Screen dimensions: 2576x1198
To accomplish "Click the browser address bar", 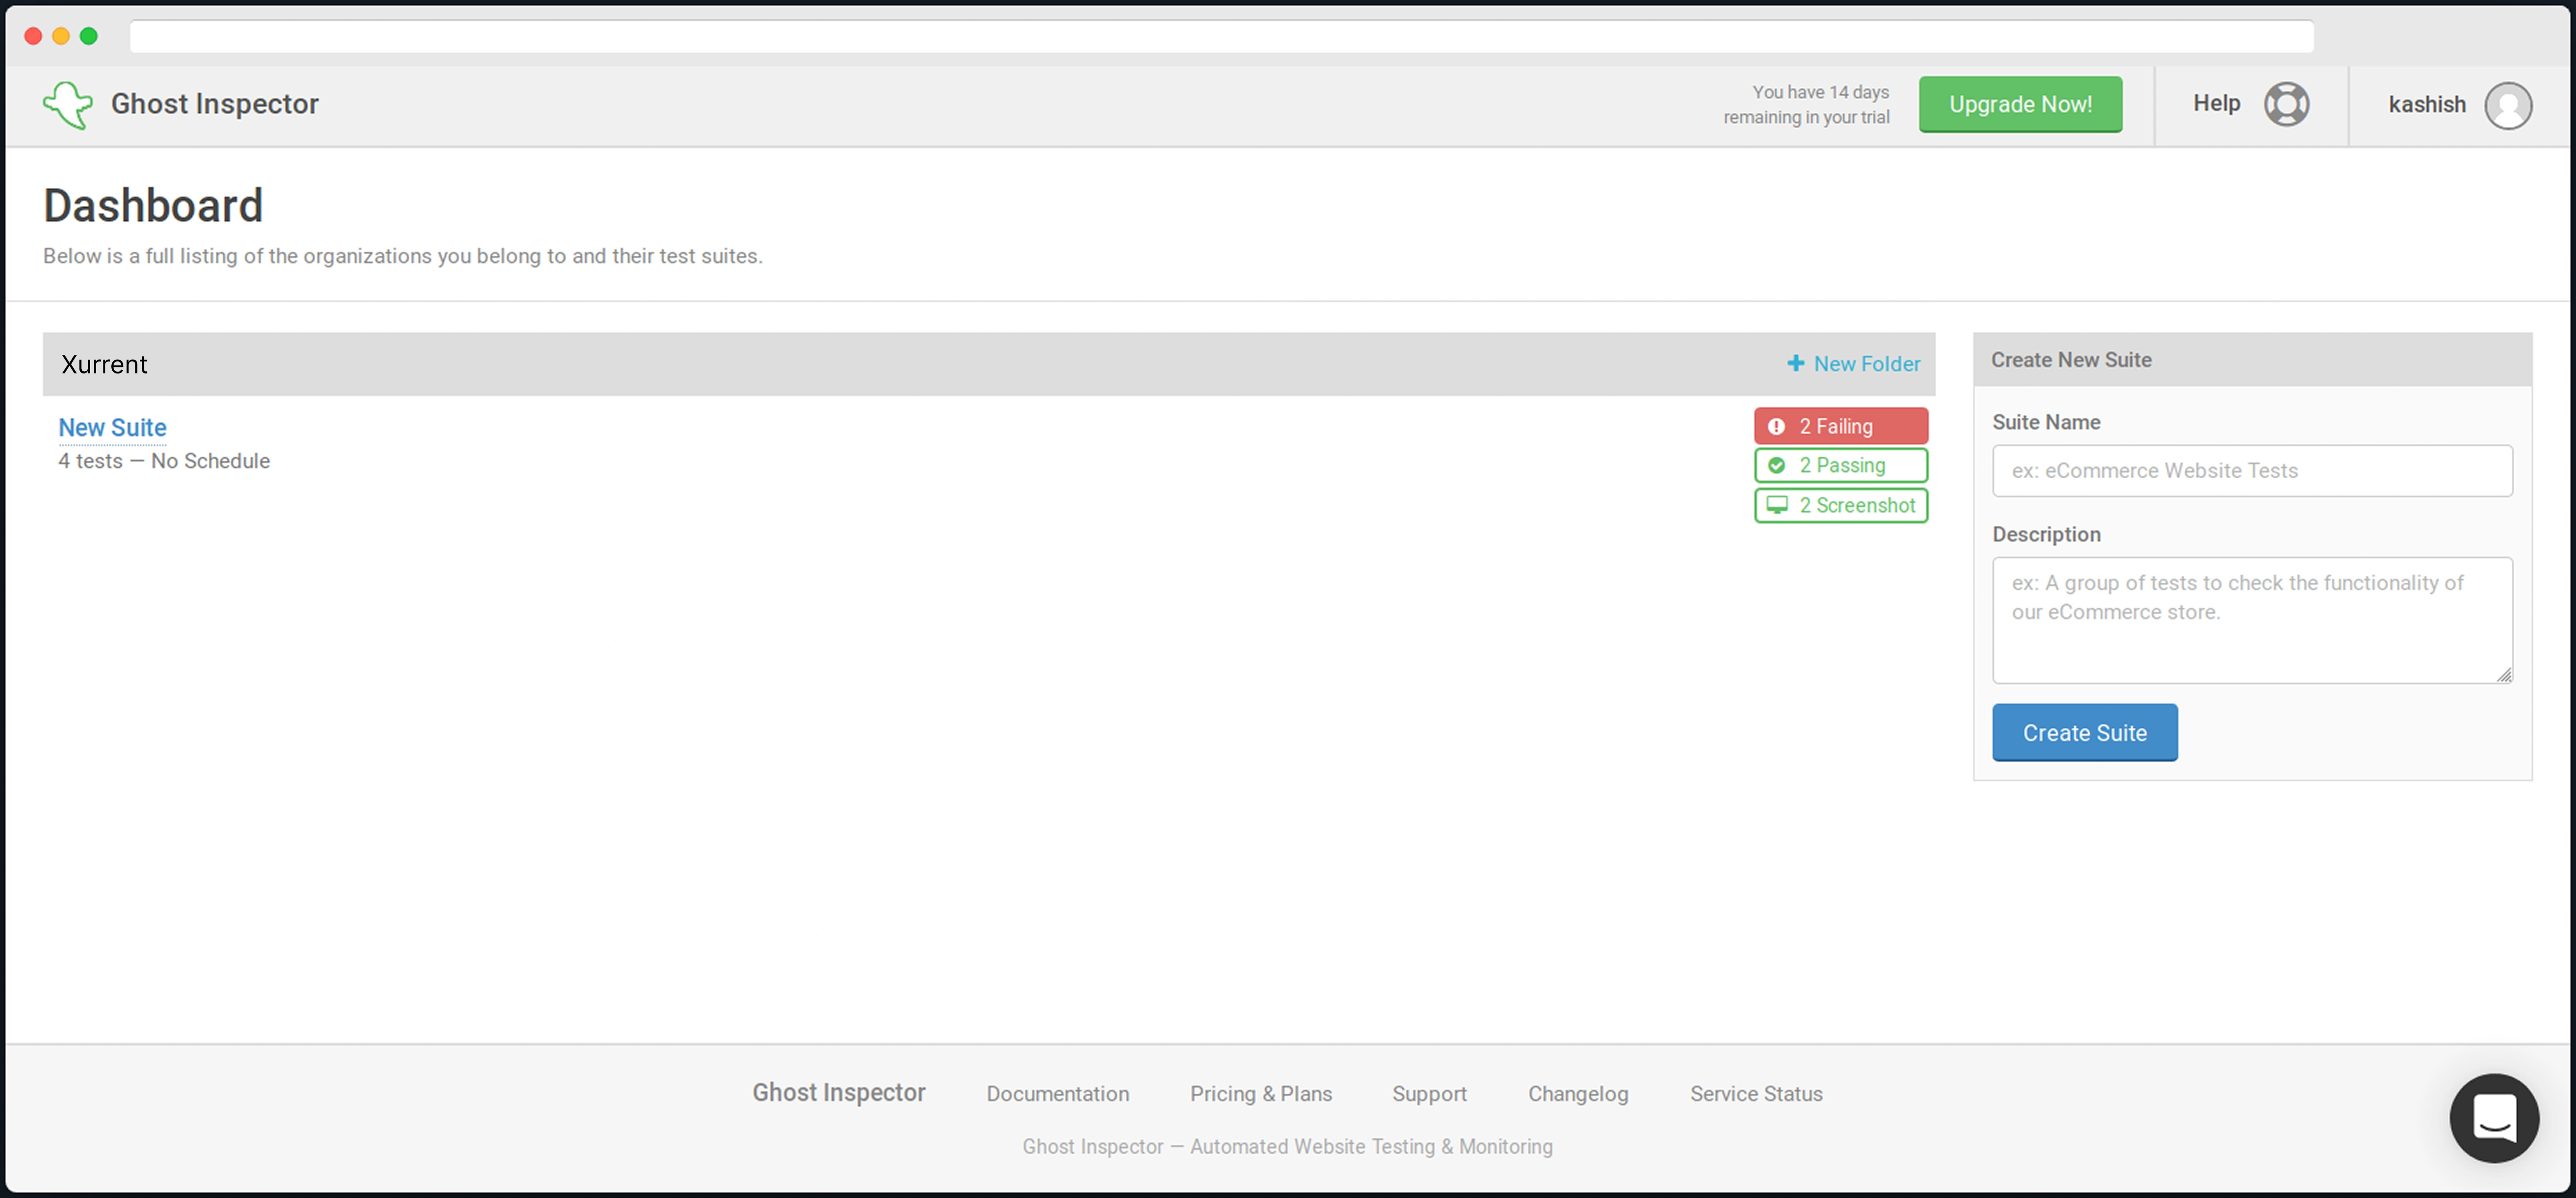I will point(1220,37).
